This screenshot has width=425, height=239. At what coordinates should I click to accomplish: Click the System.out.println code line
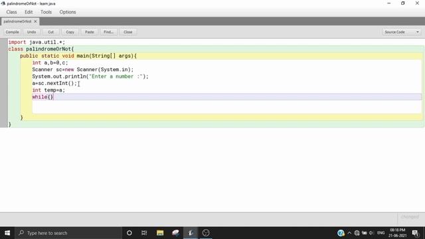point(90,76)
